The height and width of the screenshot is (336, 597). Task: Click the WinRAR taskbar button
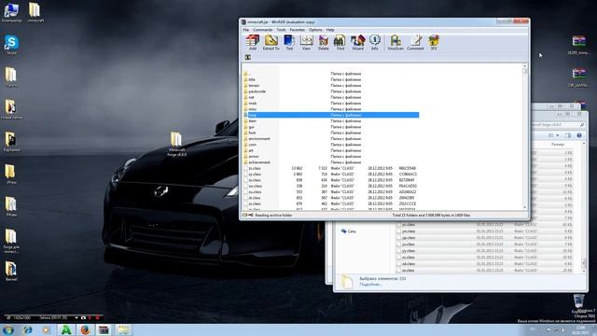[x=104, y=329]
